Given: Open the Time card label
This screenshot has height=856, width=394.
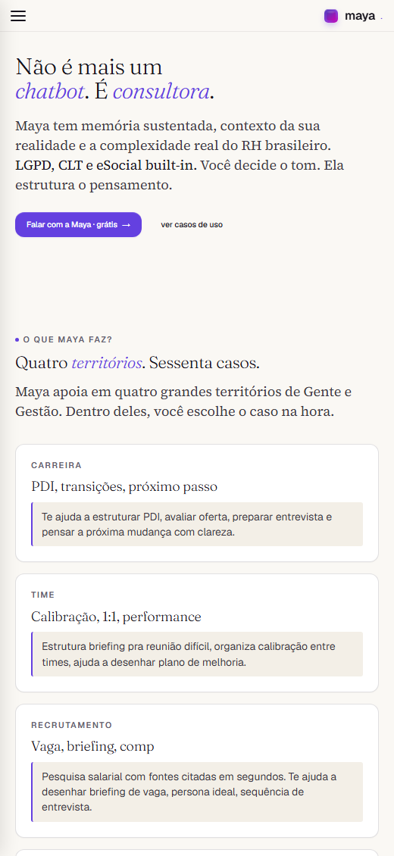Looking at the screenshot, I should [x=43, y=595].
